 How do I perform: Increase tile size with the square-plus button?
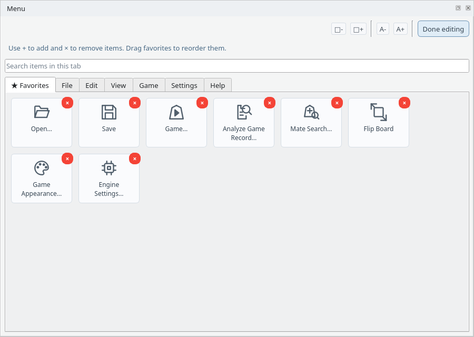click(358, 29)
